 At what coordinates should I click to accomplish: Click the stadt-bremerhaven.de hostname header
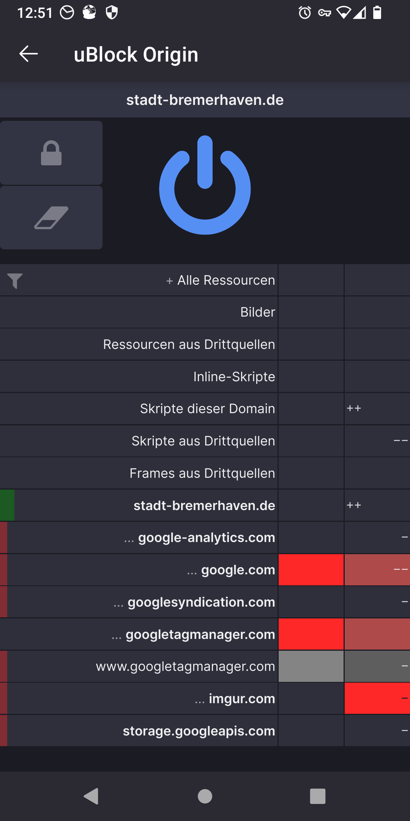point(205,100)
